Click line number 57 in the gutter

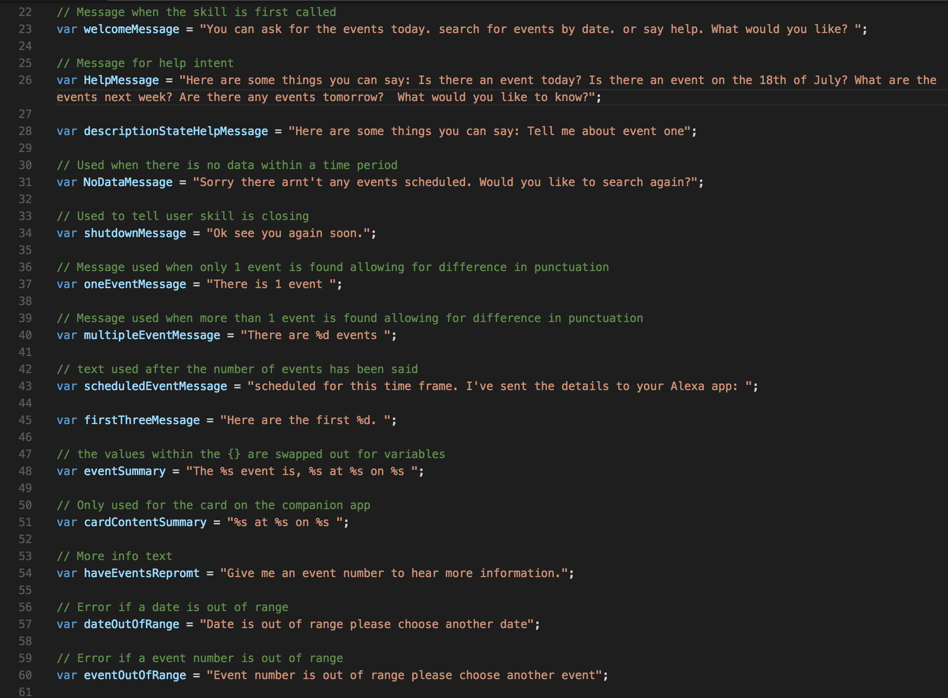(25, 624)
